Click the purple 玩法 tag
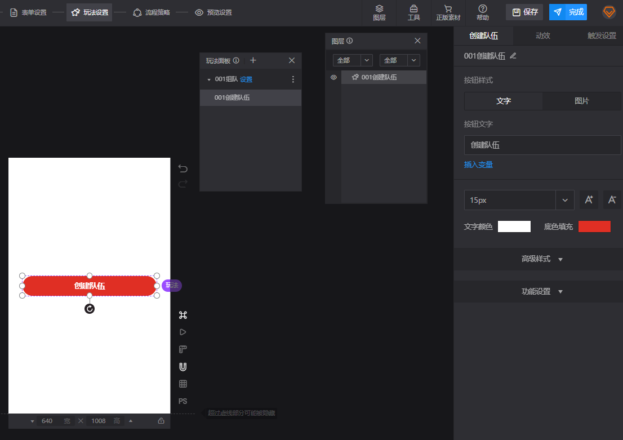623x440 pixels. point(172,286)
